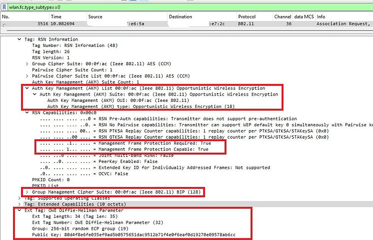Select the Public Key value line

[x=134, y=235]
